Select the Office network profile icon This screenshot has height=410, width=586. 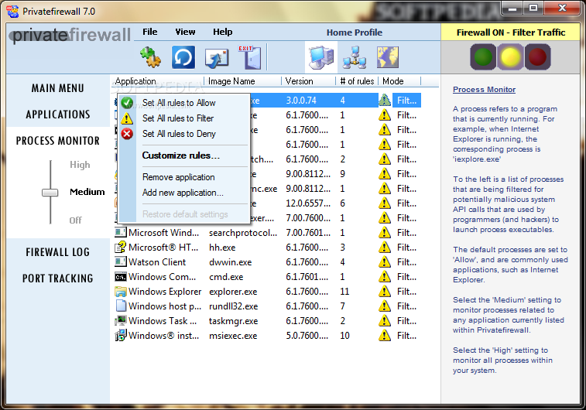pyautogui.click(x=355, y=57)
